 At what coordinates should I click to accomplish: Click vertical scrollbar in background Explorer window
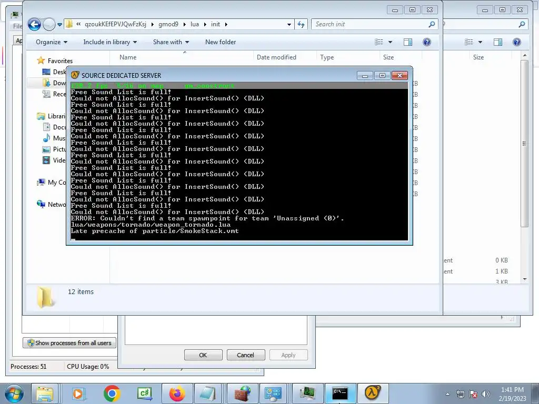click(x=524, y=143)
